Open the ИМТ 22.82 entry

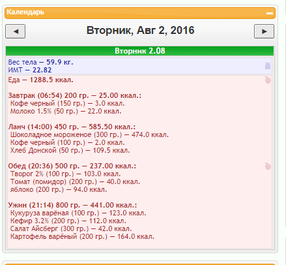pyautogui.click(x=30, y=70)
